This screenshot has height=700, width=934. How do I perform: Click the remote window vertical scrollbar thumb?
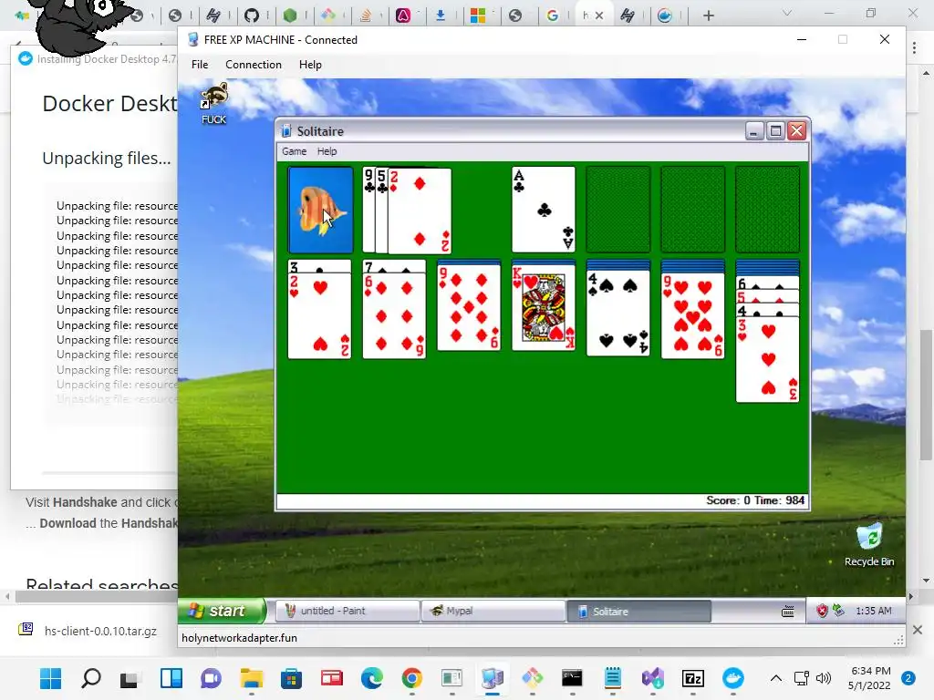(x=925, y=394)
